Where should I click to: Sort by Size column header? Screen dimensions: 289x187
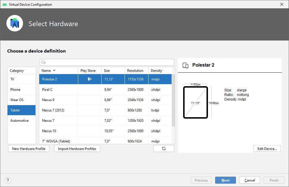tap(113, 71)
